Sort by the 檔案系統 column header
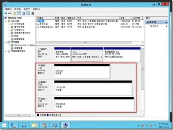Viewport: 173px width, 130px height. (71, 18)
